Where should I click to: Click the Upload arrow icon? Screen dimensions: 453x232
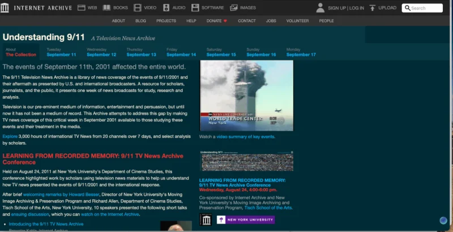pos(373,8)
